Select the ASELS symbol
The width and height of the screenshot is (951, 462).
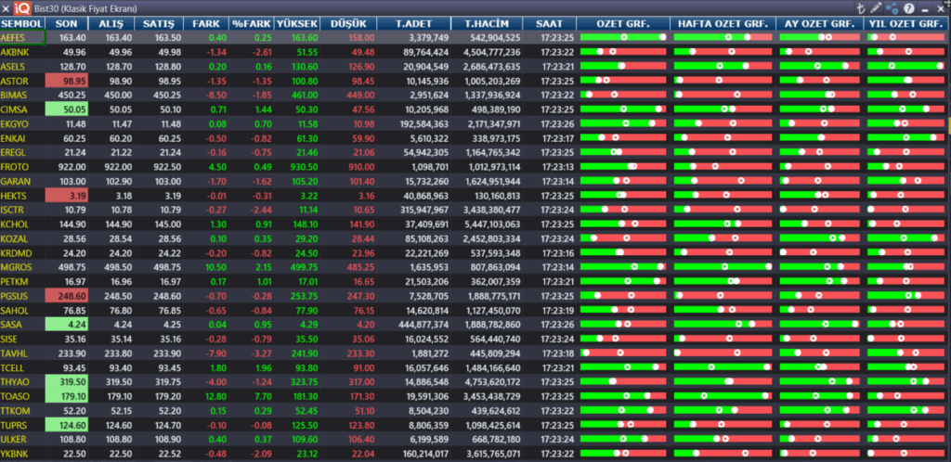(11, 66)
